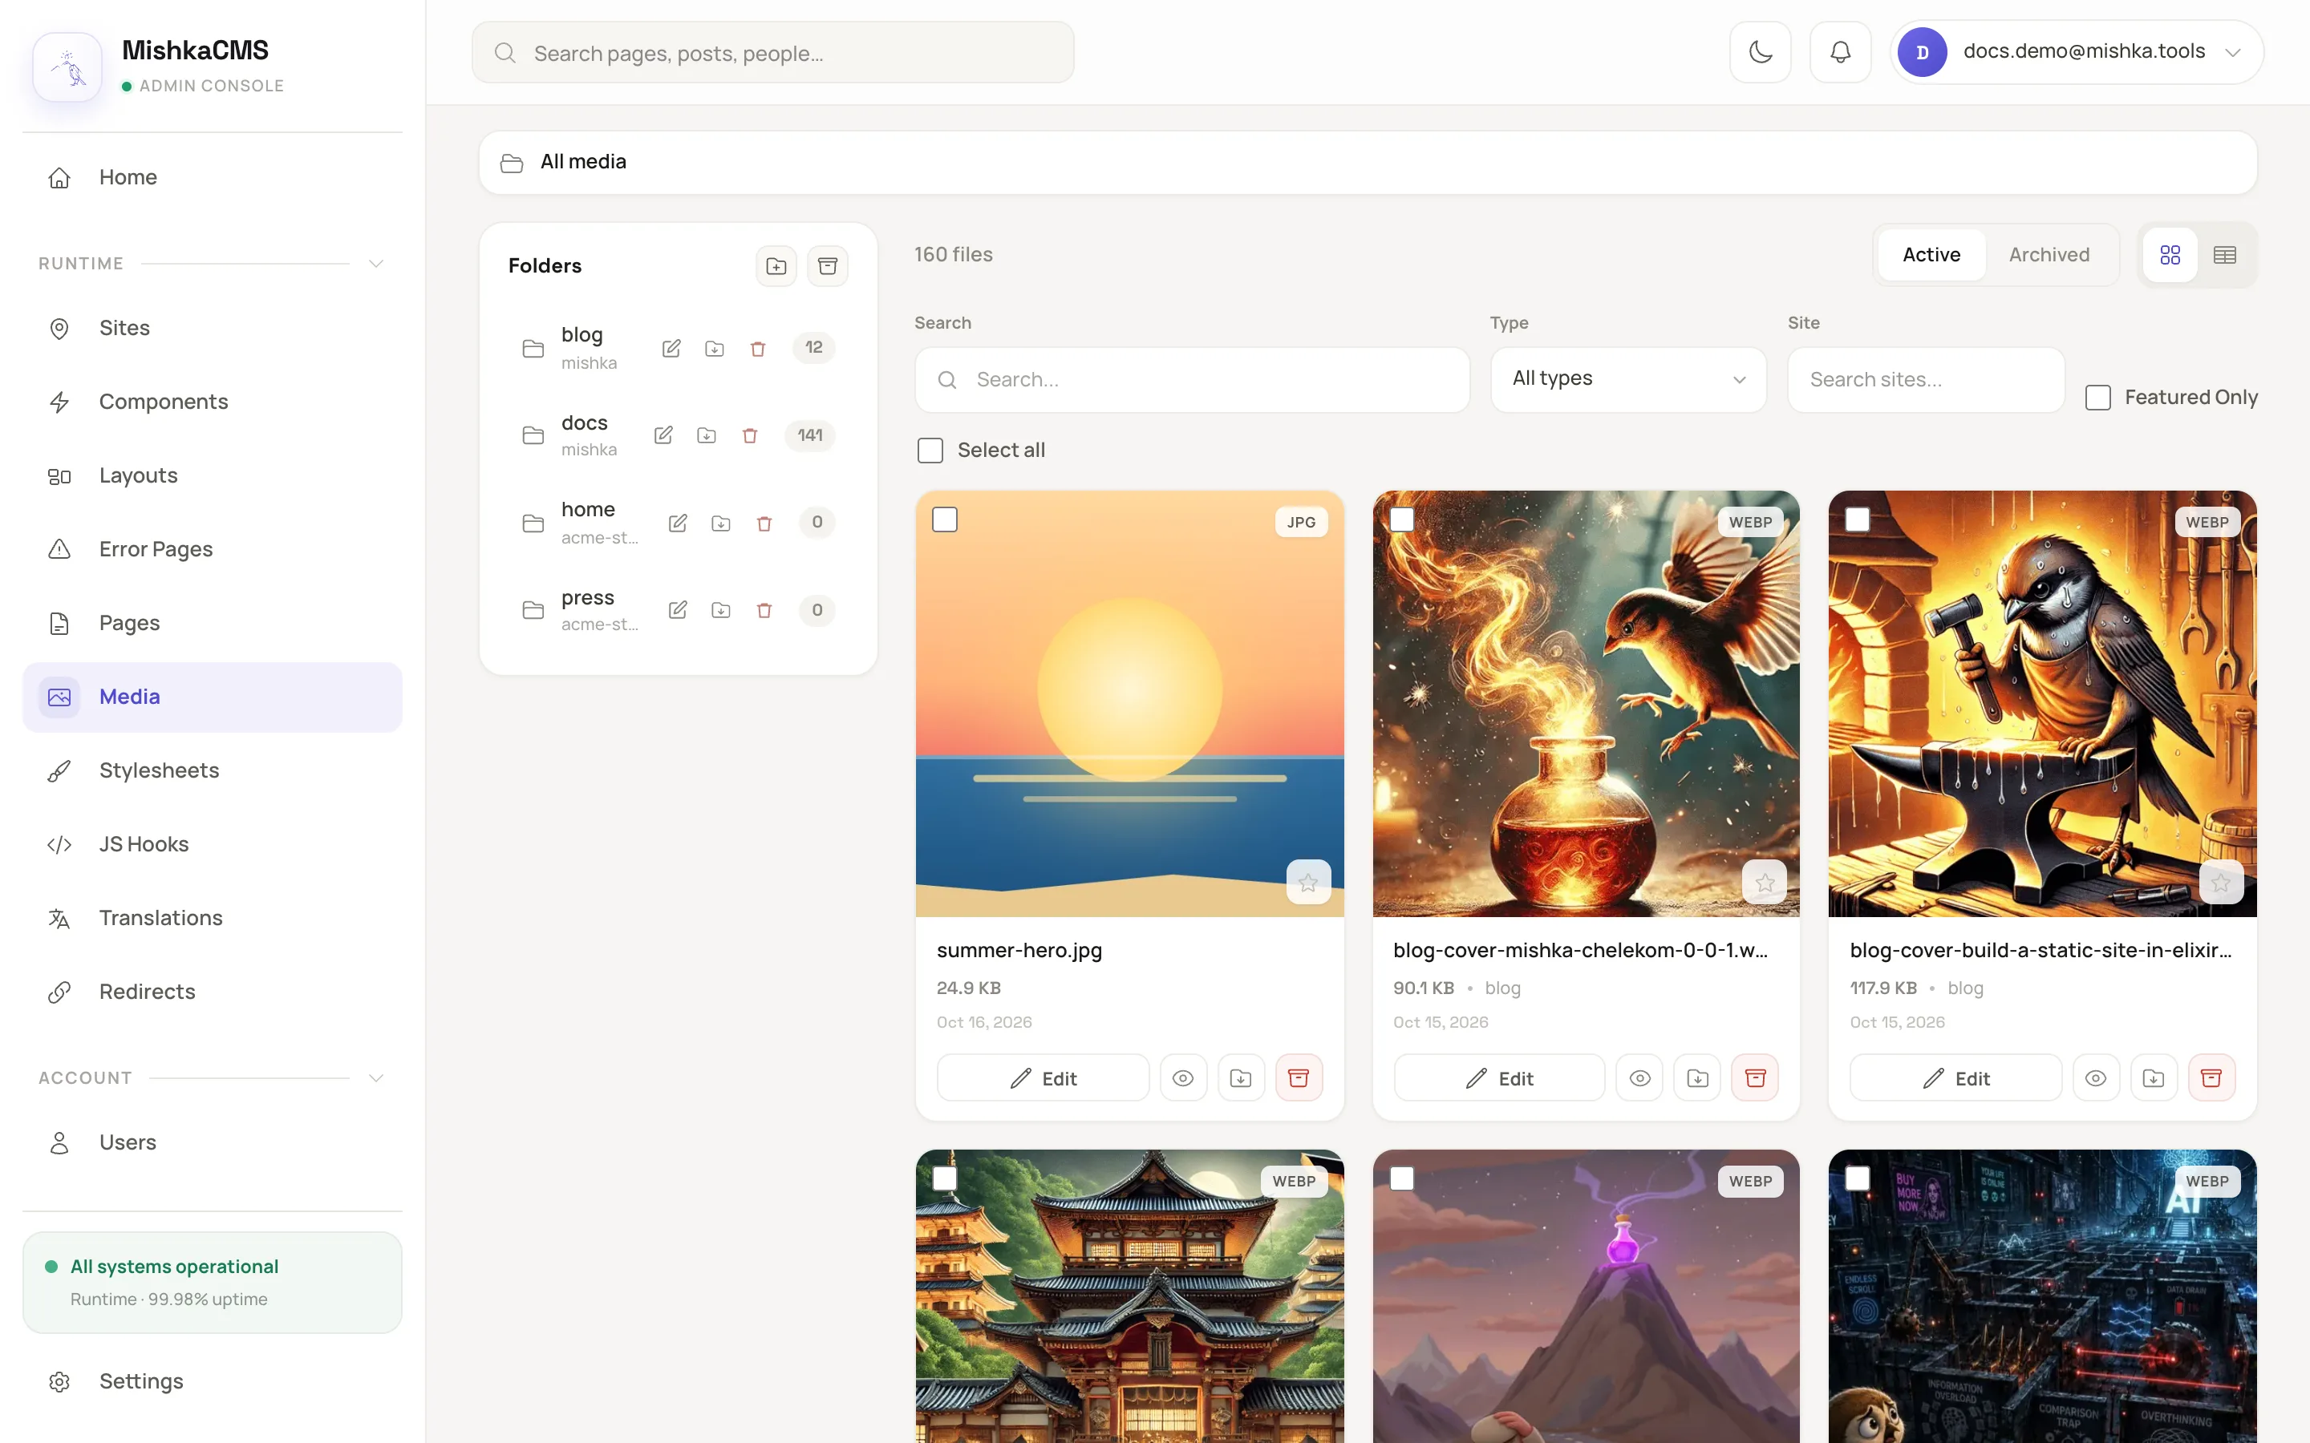The width and height of the screenshot is (2310, 1443).
Task: Switch to grid view
Action: pos(2170,255)
